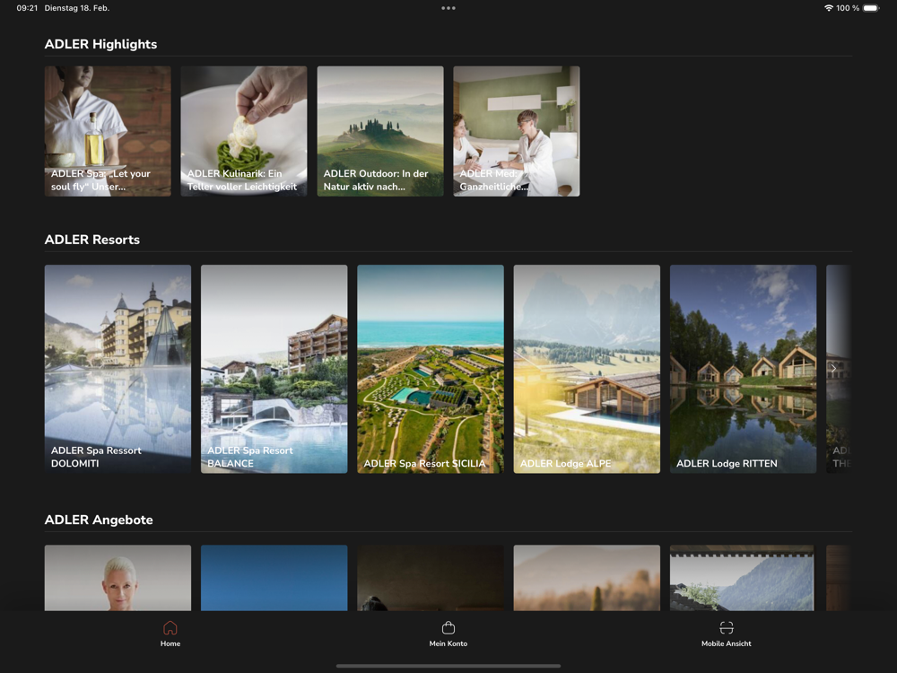Click the ADLER Highlights heading
This screenshot has height=673, width=897.
pyautogui.click(x=100, y=44)
